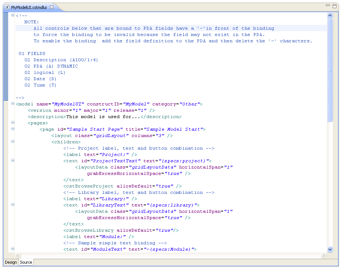
Task: Click the vertical scrollbar down arrow
Action: [330, 249]
